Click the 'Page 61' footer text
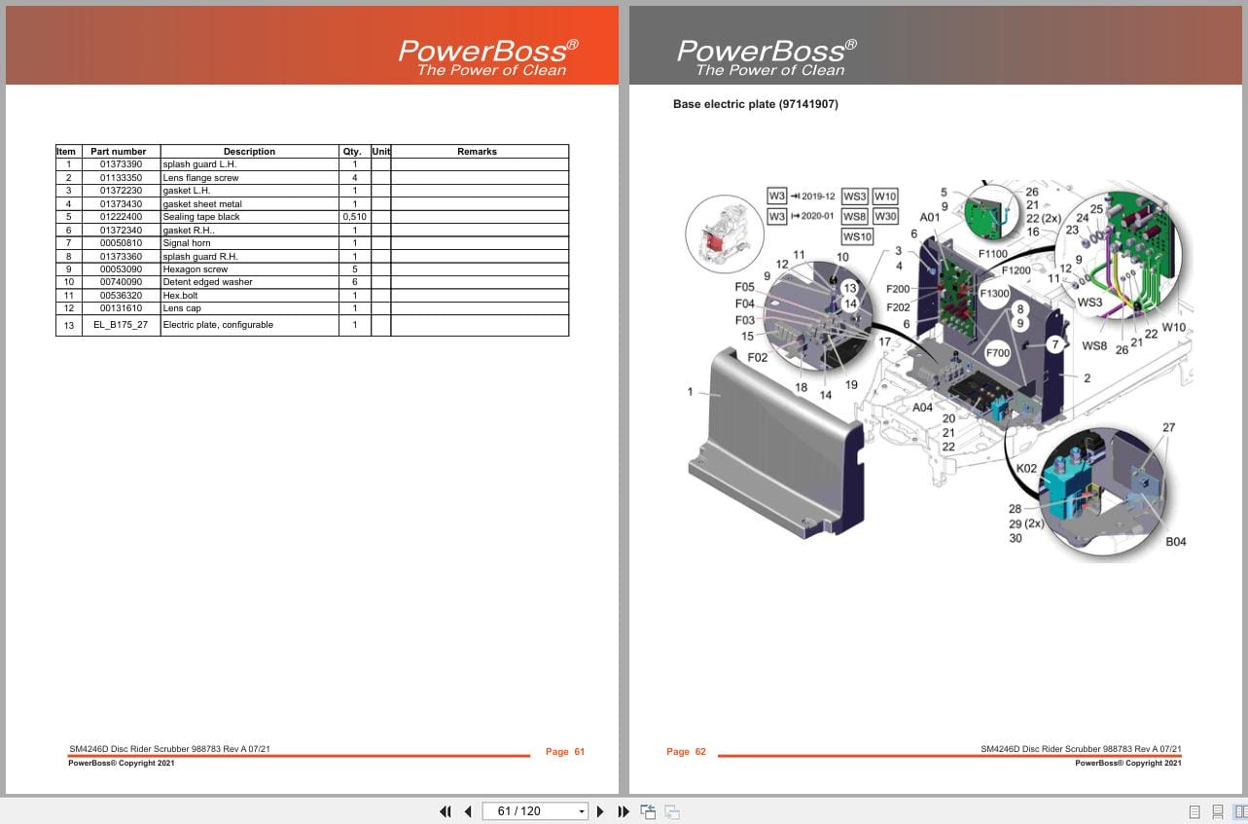The height and width of the screenshot is (824, 1248). [x=565, y=752]
